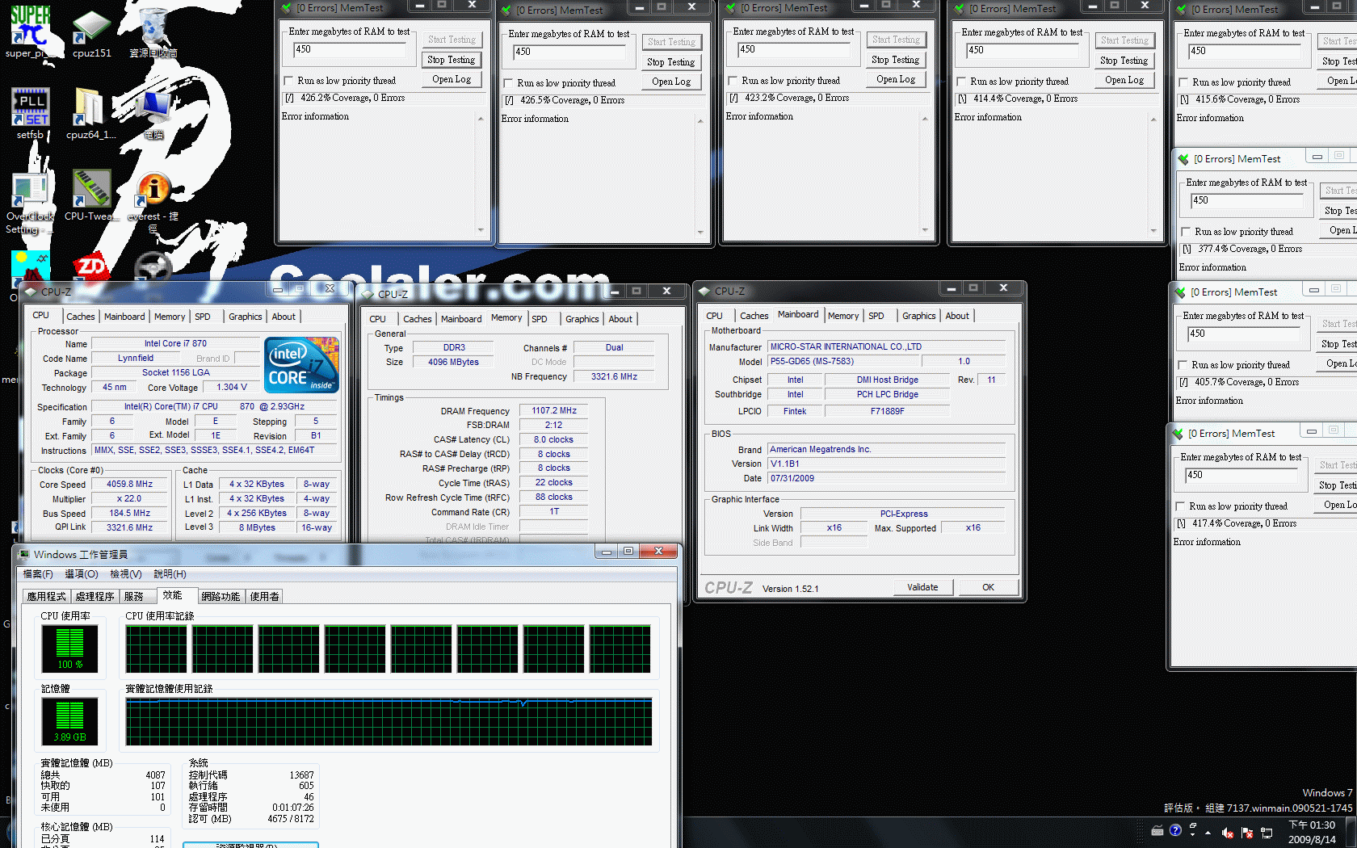Viewport: 1357px width, 848px height.
Task: Click the Intel Core i7 logo in CPU-Z
Action: (x=302, y=365)
